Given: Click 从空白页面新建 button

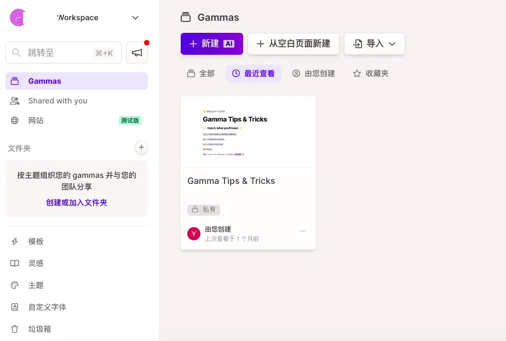Looking at the screenshot, I should [294, 44].
